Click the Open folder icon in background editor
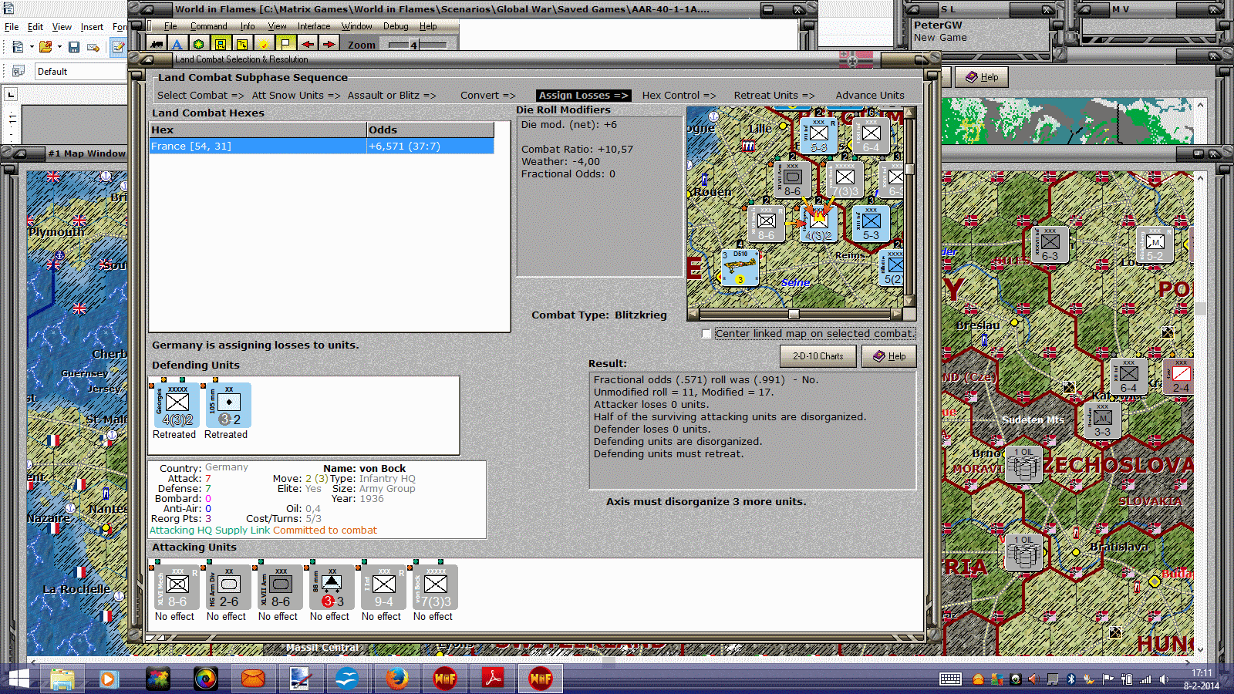This screenshot has height=694, width=1234. point(46,47)
